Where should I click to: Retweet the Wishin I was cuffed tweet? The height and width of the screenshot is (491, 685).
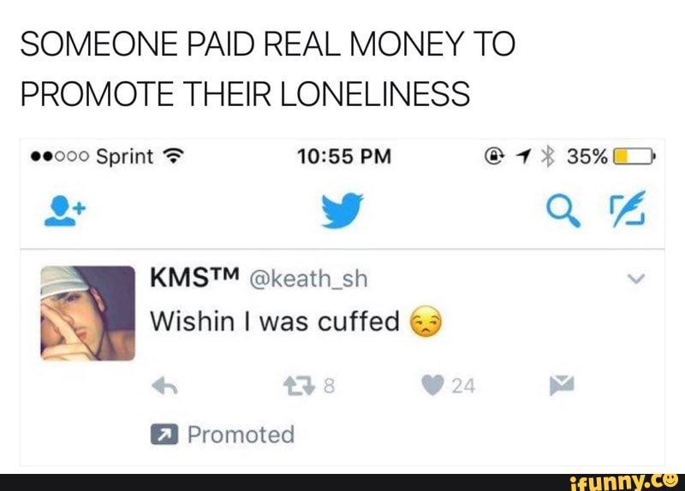(x=299, y=387)
